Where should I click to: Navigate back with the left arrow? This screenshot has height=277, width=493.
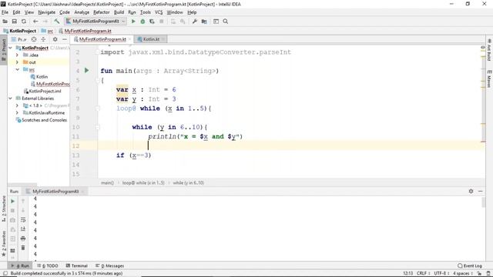pos(35,22)
